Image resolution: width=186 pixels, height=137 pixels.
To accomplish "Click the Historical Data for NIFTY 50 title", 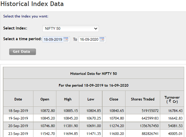I will 93,74.
